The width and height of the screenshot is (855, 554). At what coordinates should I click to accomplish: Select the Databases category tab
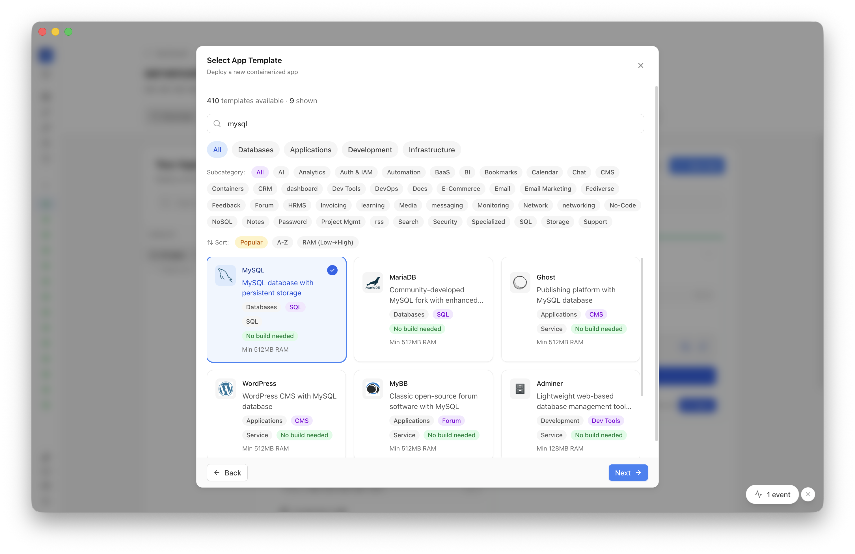pyautogui.click(x=255, y=150)
